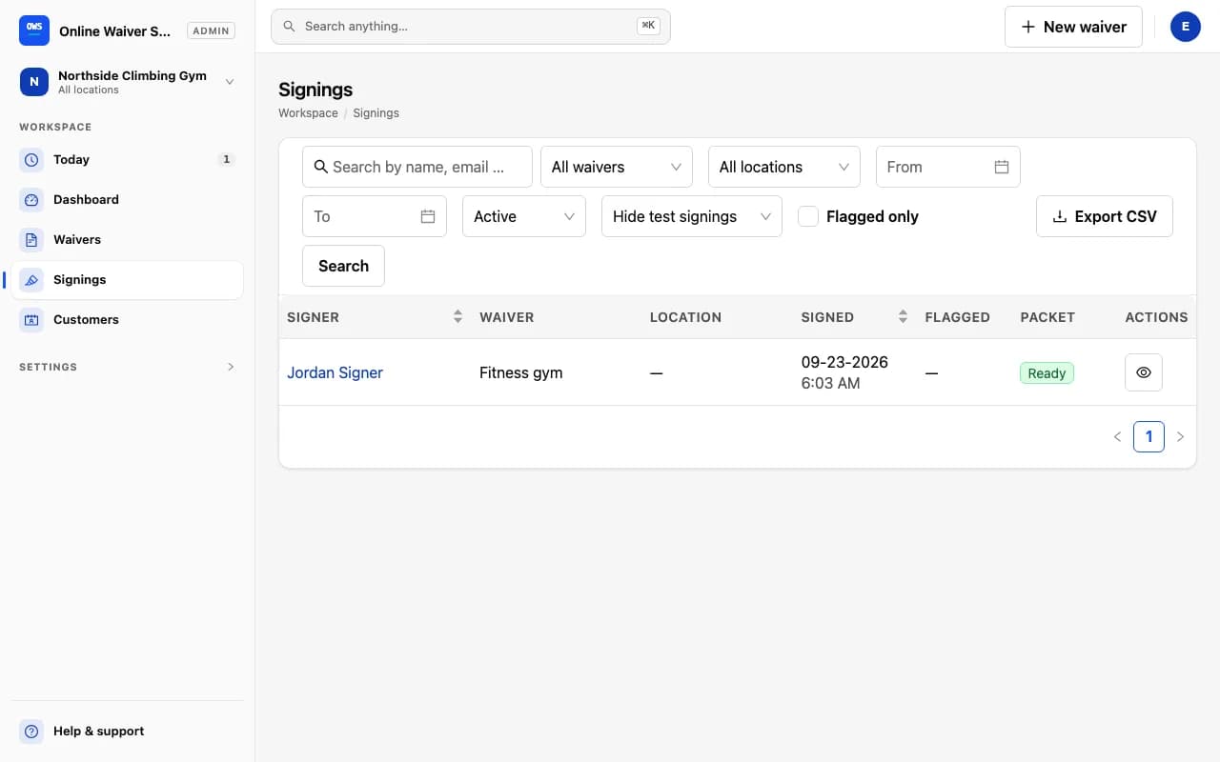This screenshot has width=1220, height=762.
Task: Open the From date calendar icon
Action: [1002, 167]
